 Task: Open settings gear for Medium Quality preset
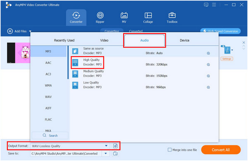[x=208, y=76]
